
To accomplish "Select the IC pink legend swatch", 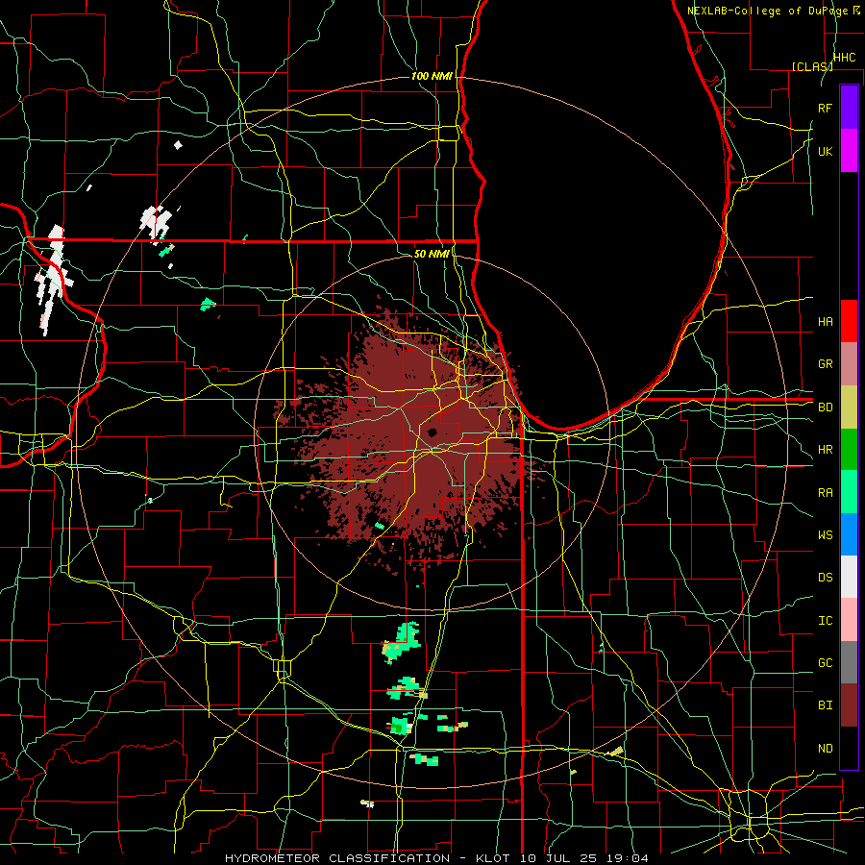I will (849, 620).
